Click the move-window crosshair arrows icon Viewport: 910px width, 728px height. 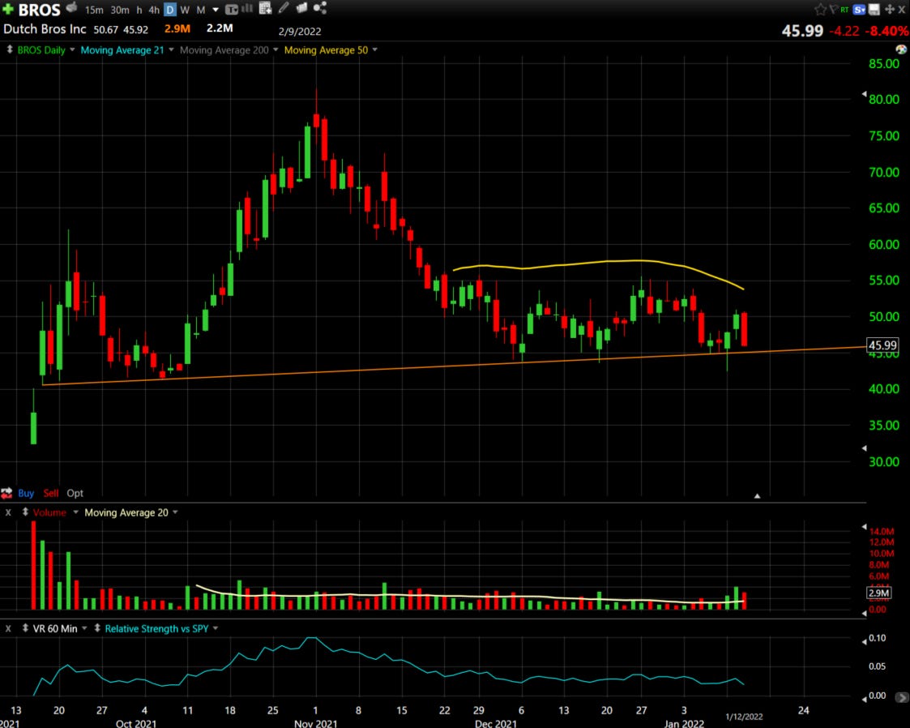pyautogui.click(x=889, y=9)
